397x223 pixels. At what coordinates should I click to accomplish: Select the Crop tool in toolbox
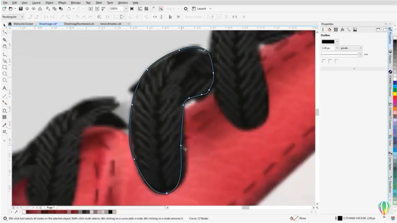[x=5, y=39]
